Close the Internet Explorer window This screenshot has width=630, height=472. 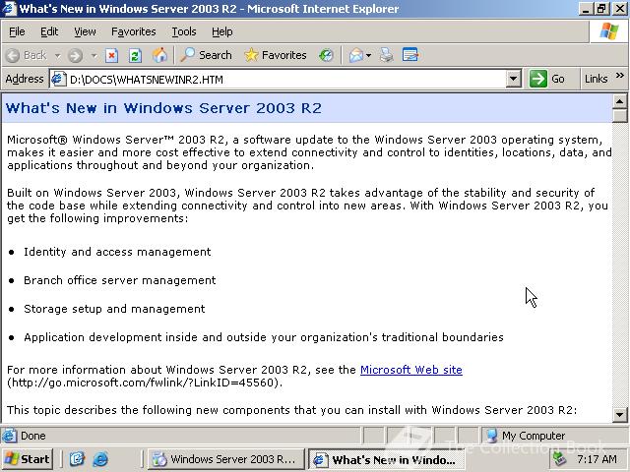619,9
